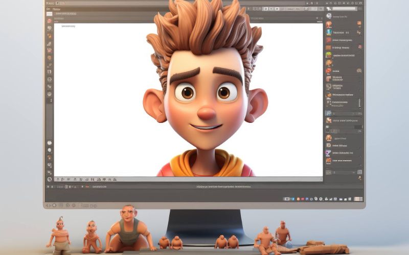The height and width of the screenshot is (255, 409).
Task: Click the horizontal scrollbar below the canvas
Action: [188, 180]
